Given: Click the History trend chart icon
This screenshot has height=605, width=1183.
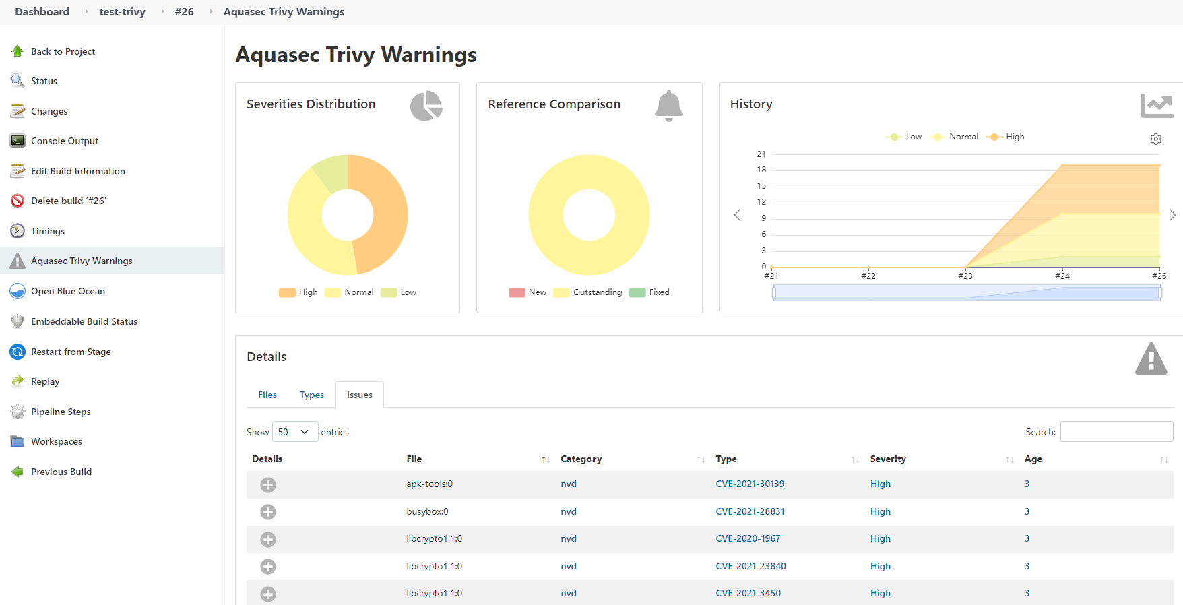Looking at the screenshot, I should coord(1157,106).
